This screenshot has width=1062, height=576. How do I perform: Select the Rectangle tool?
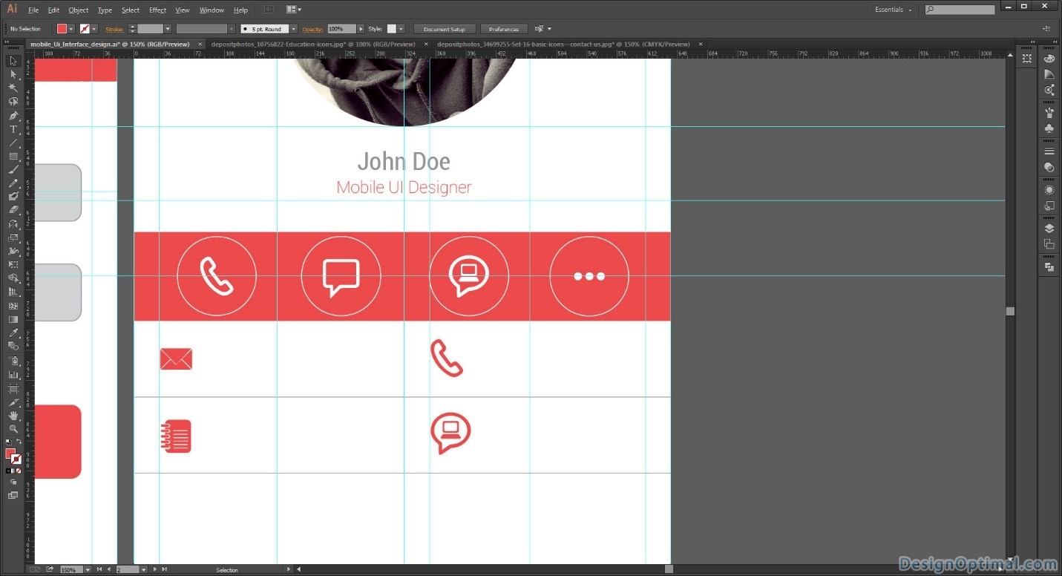[13, 156]
